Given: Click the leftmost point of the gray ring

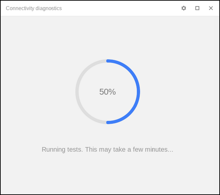Looking at the screenshot, I should coord(77,92).
